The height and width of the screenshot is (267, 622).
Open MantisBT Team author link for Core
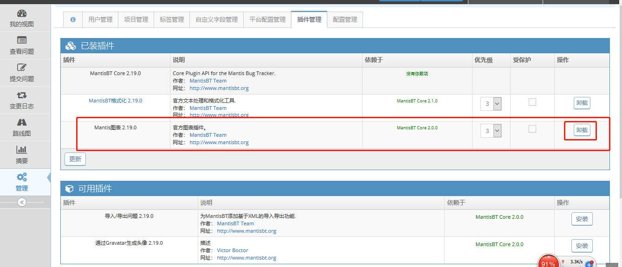click(x=208, y=81)
